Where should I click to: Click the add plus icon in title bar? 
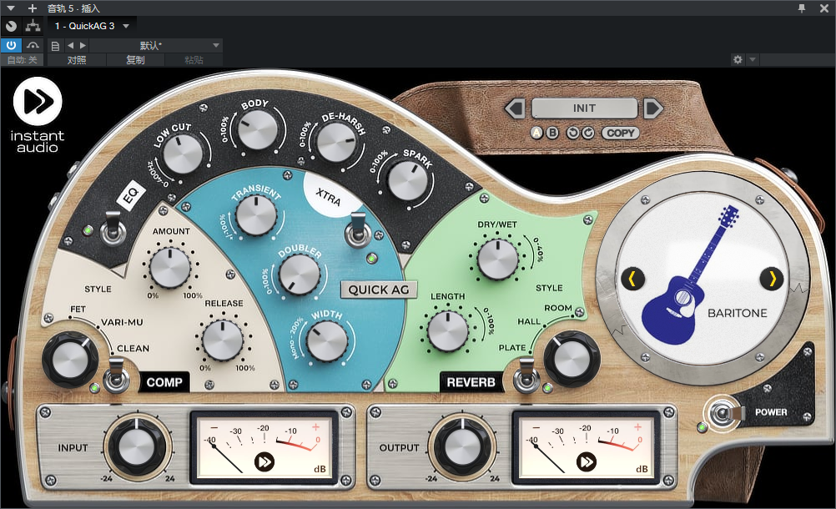(x=33, y=8)
